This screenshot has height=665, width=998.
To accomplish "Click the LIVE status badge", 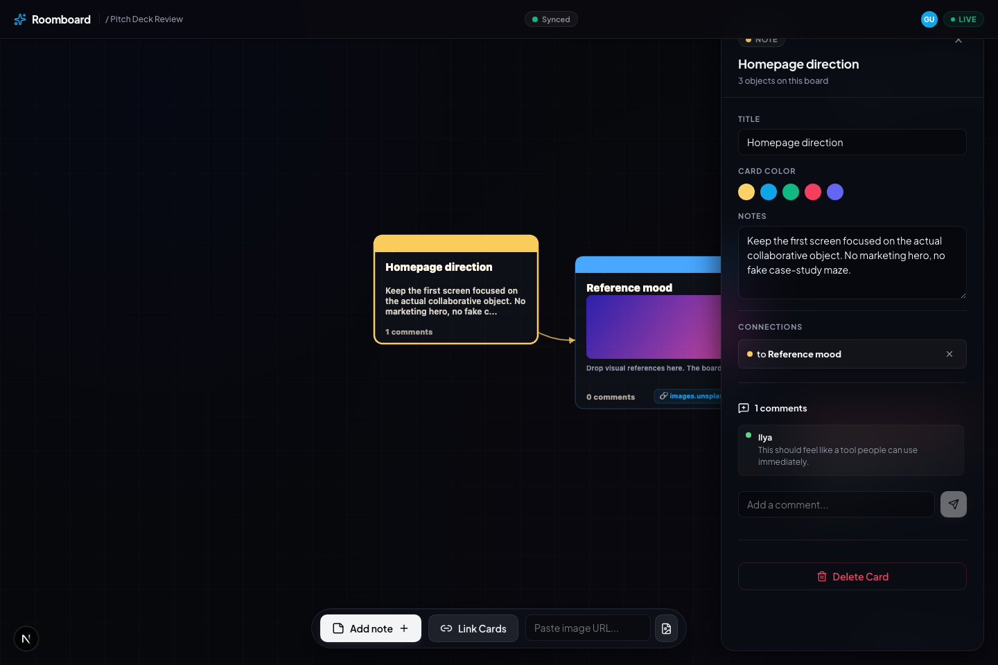I will [963, 19].
